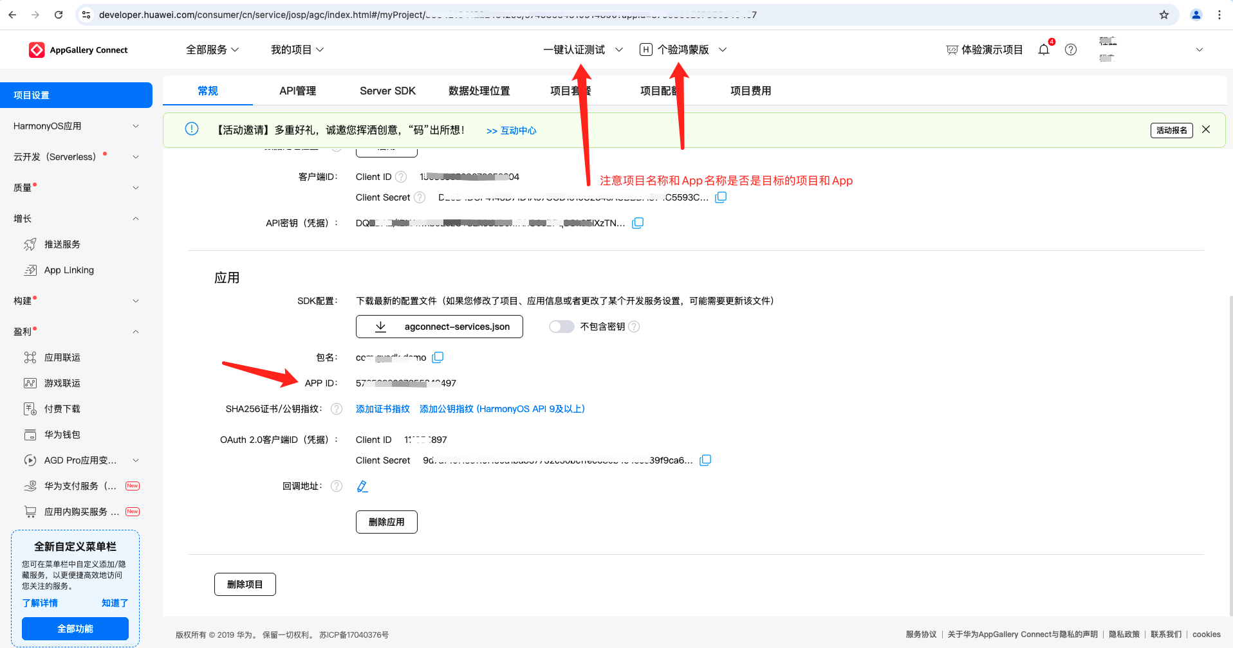Image resolution: width=1233 pixels, height=648 pixels.
Task: Open the 个验鸿蒙版 app selector
Action: pos(683,50)
